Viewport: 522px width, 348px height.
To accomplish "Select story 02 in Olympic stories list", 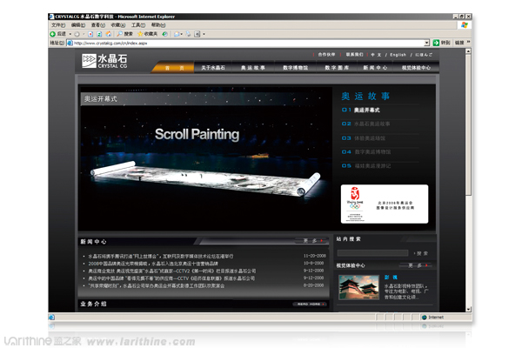I will pos(366,124).
